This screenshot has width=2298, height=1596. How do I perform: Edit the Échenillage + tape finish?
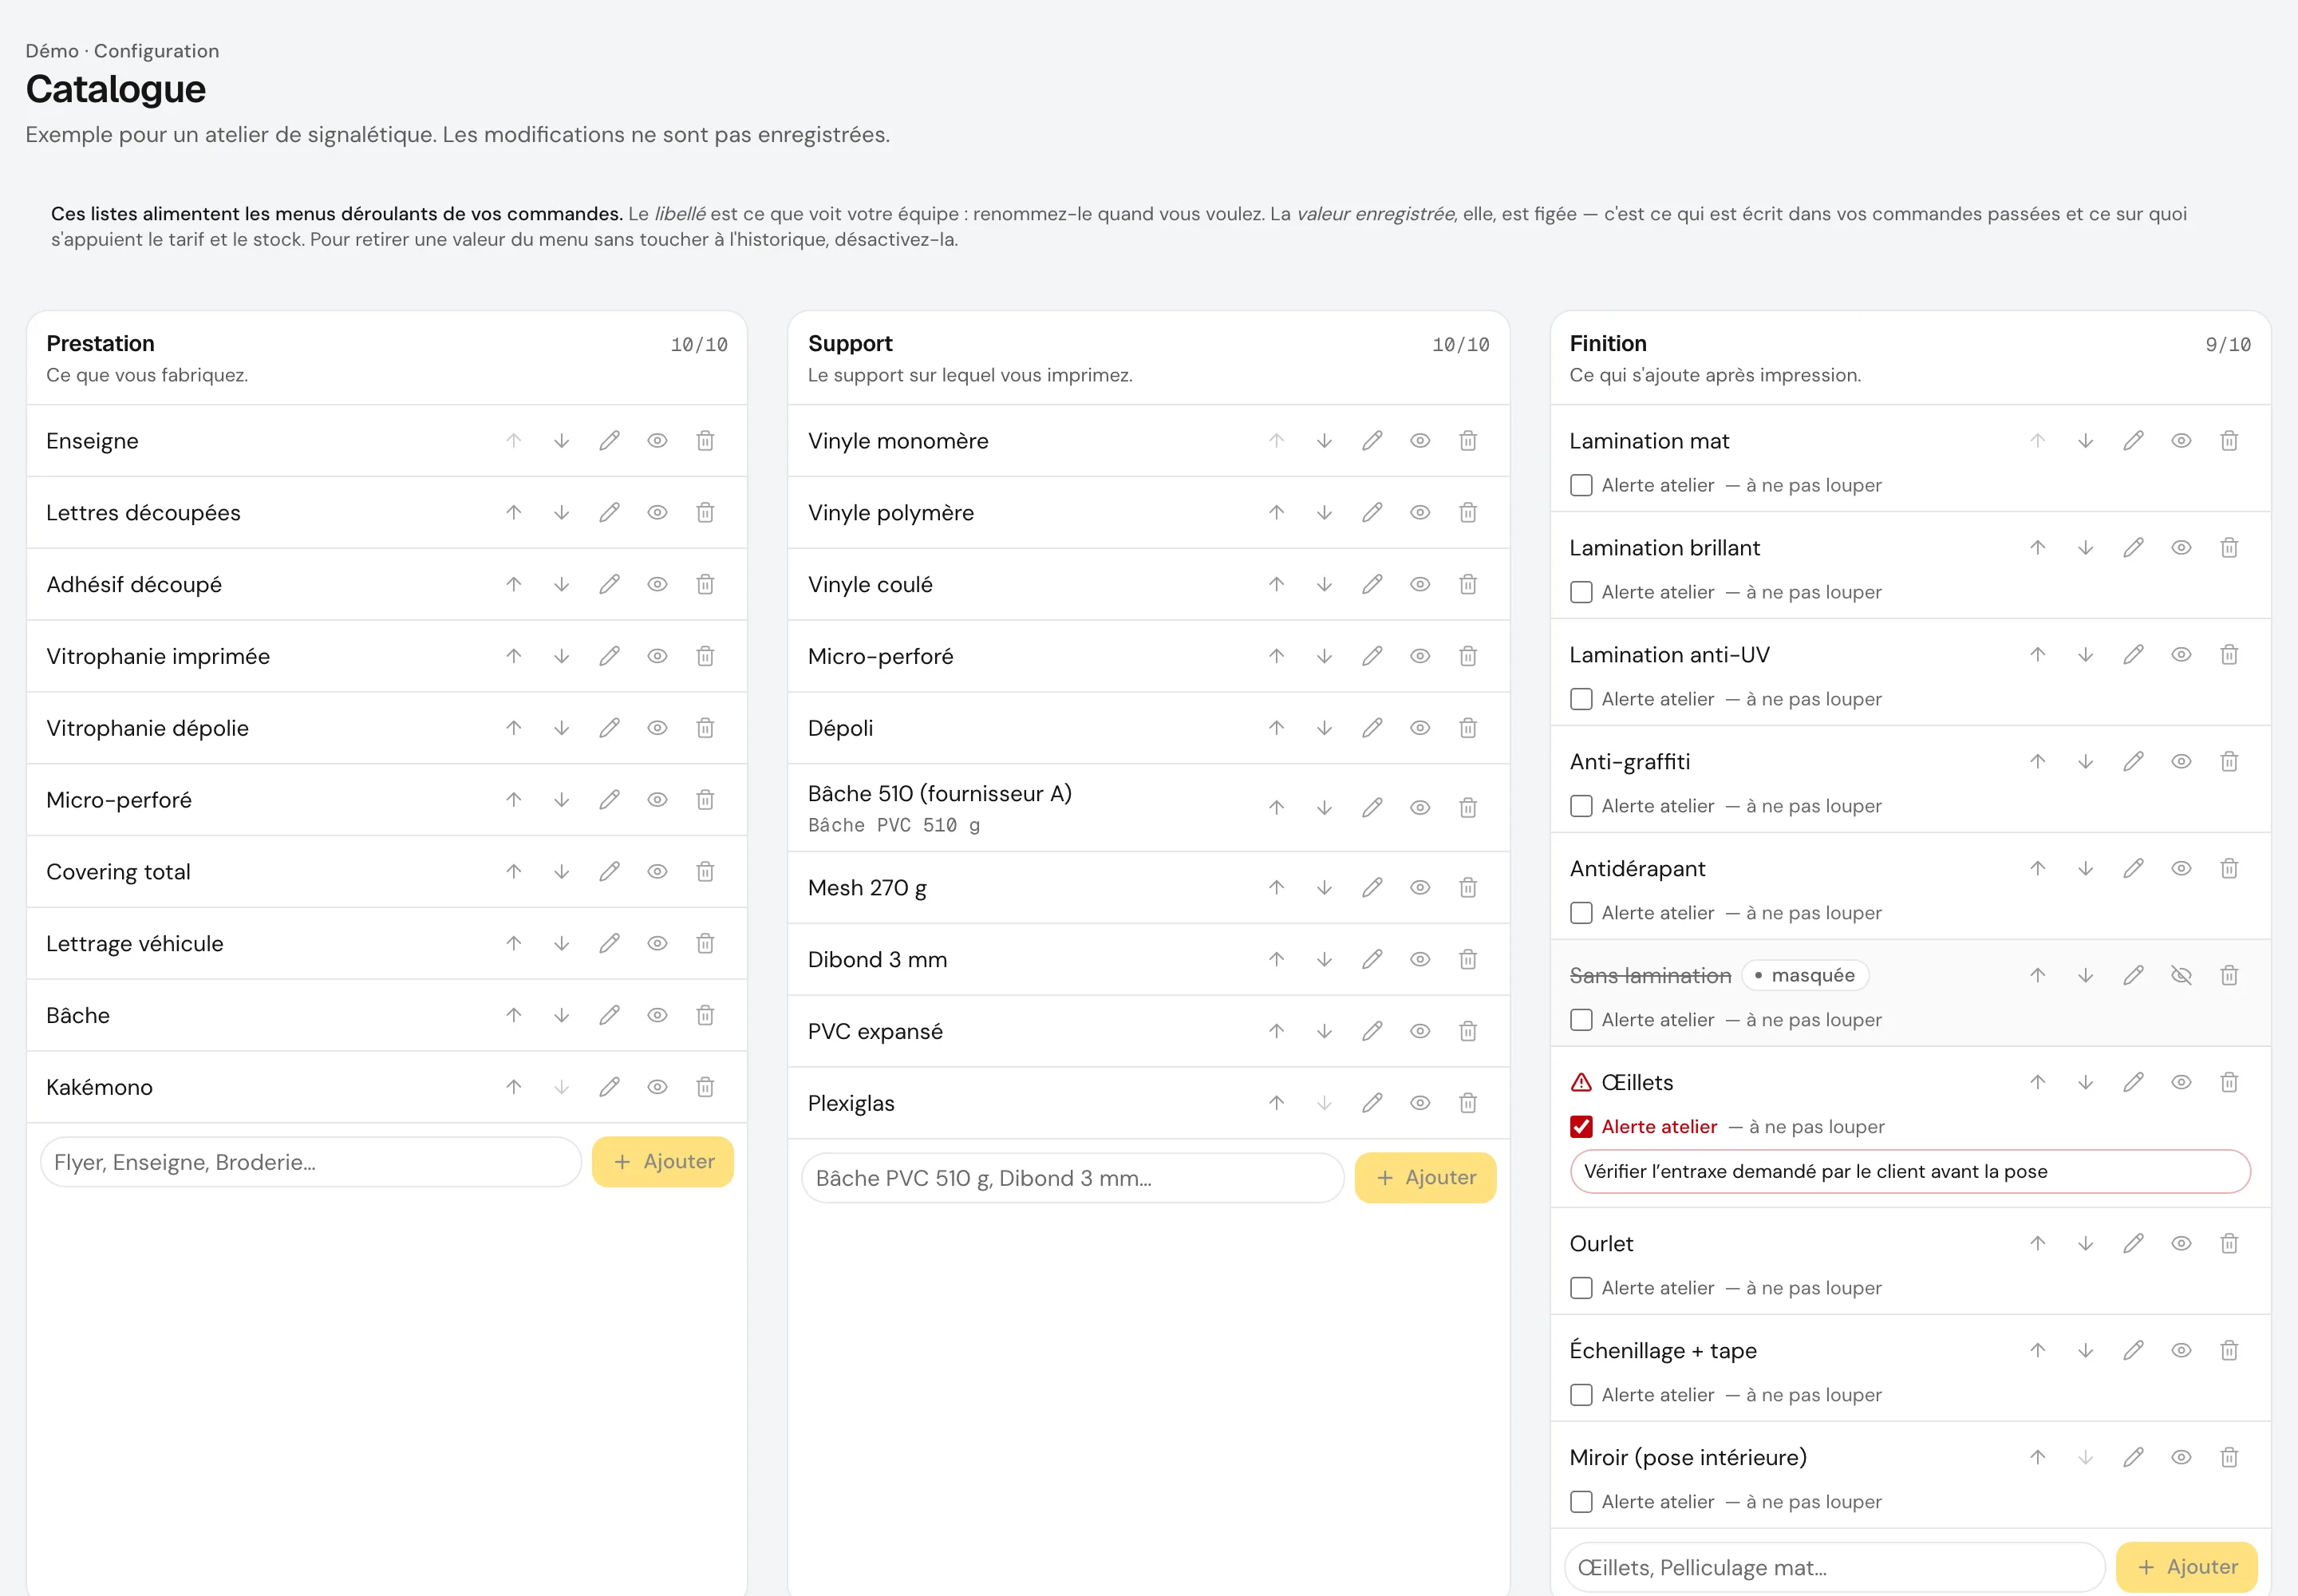[2133, 1351]
